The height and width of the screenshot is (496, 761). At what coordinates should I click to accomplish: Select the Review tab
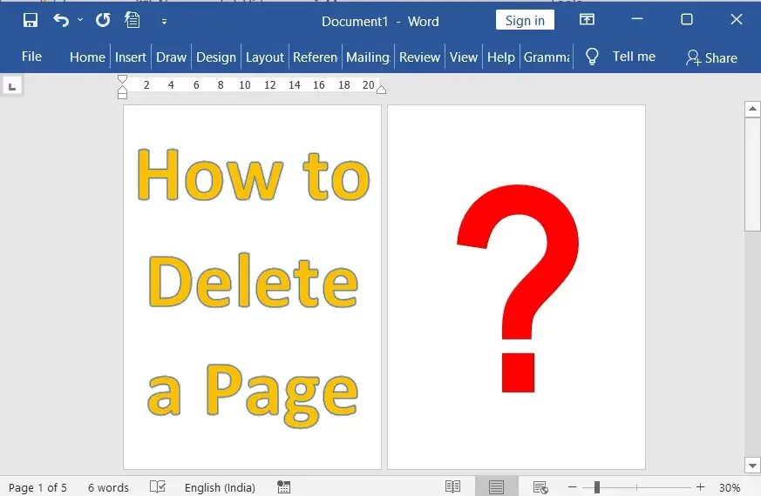tap(419, 57)
